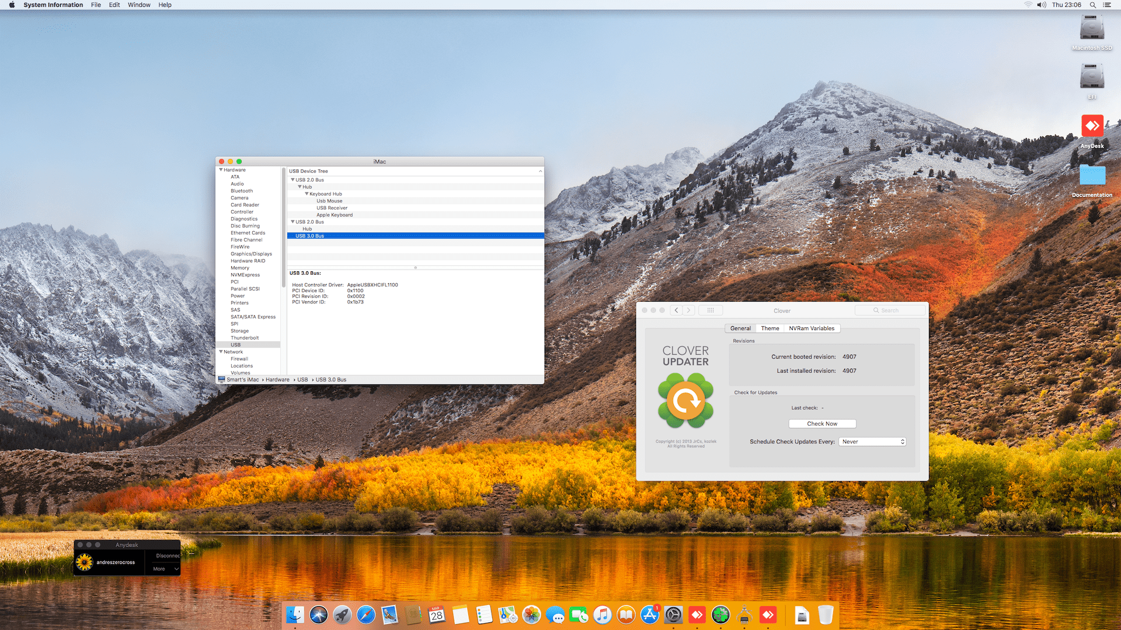This screenshot has width=1121, height=630.
Task: Click Hardware in the bottom path bar
Action: pos(277,380)
